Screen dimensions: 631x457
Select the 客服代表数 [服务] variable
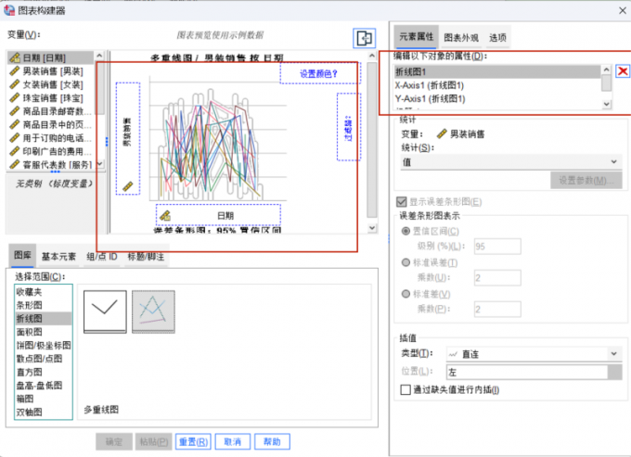tap(51, 164)
